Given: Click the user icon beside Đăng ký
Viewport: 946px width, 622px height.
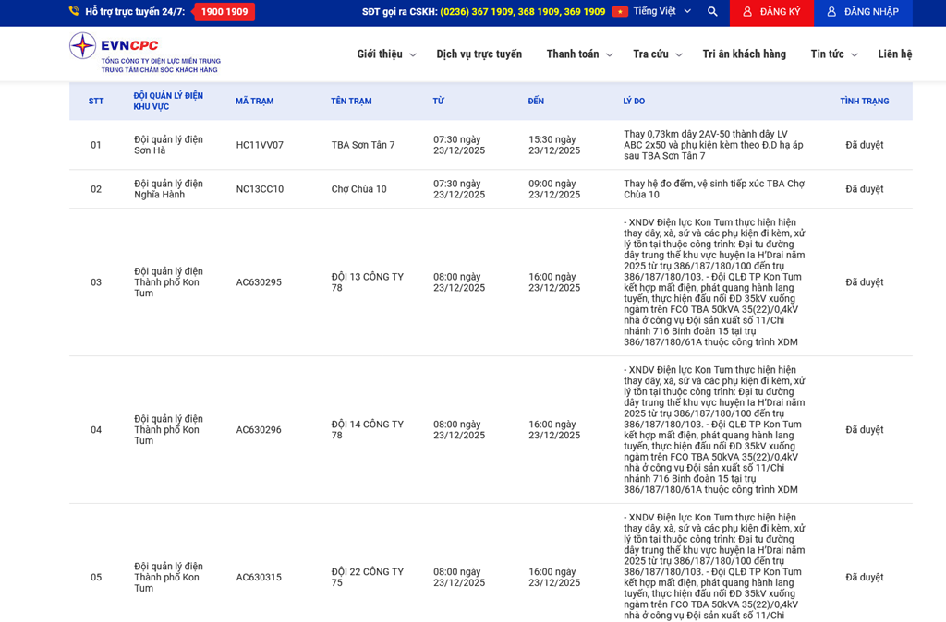Looking at the screenshot, I should [747, 12].
